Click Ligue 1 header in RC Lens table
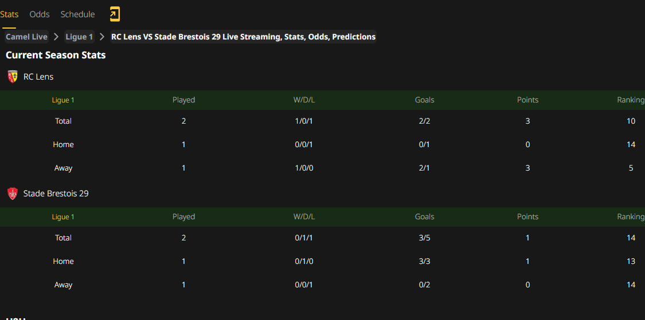Image resolution: width=645 pixels, height=320 pixels. coord(63,100)
